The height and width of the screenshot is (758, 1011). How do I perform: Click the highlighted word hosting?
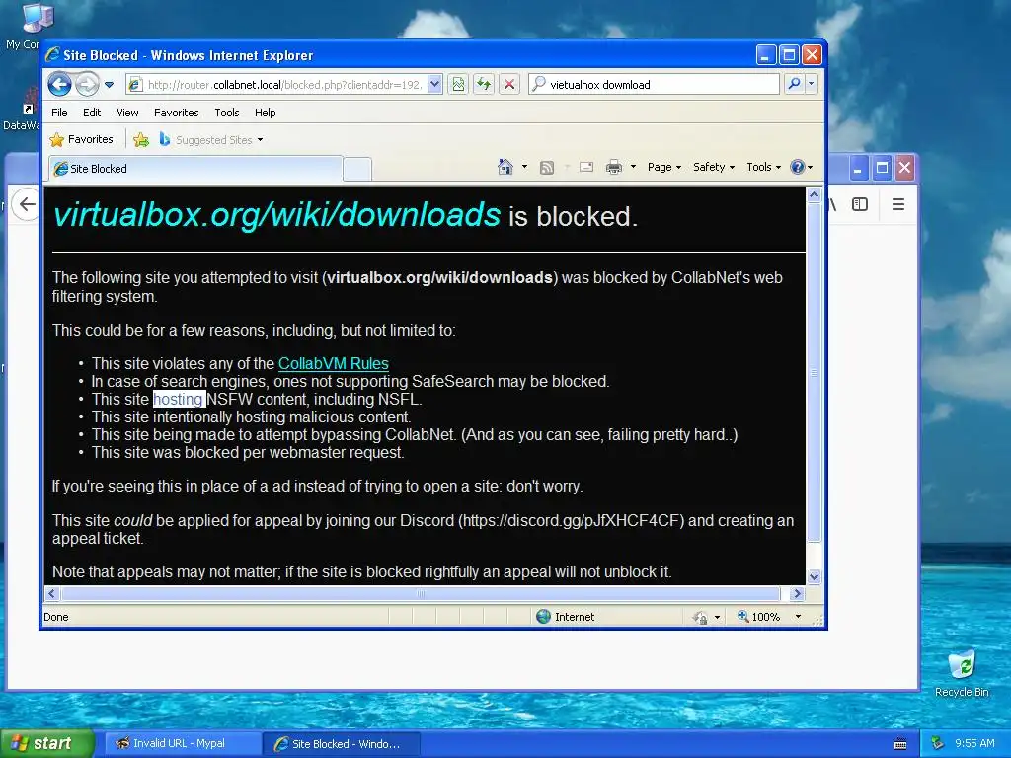[178, 399]
